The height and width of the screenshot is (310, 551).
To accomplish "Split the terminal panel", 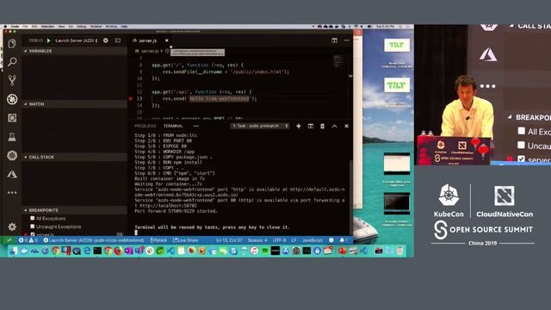I will pos(310,126).
